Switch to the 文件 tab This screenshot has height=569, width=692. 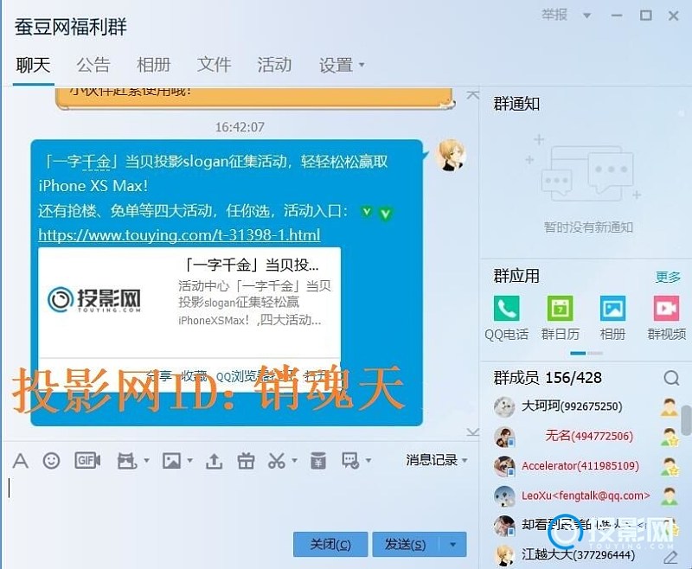coord(214,65)
